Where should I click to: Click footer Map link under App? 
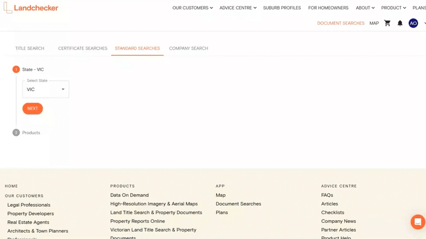click(x=221, y=195)
